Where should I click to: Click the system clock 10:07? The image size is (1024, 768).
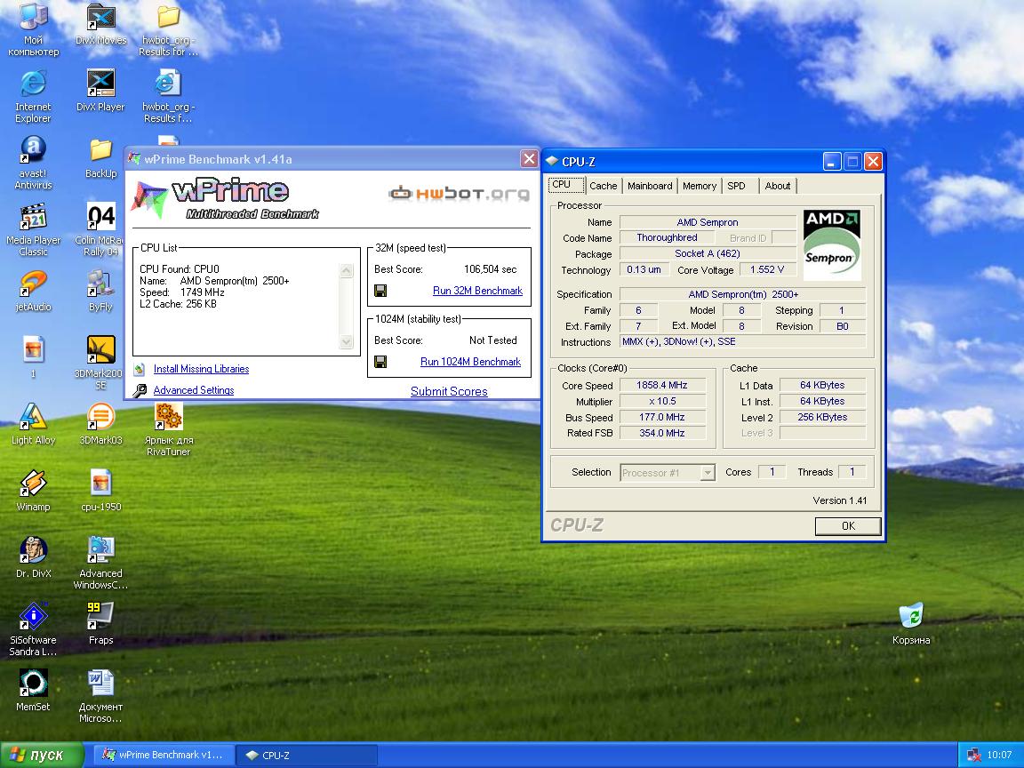[999, 755]
